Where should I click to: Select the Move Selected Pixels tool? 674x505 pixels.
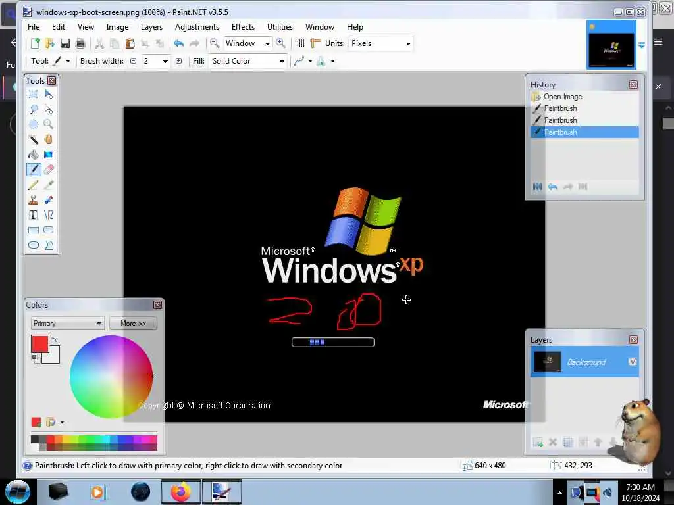pyautogui.click(x=49, y=95)
